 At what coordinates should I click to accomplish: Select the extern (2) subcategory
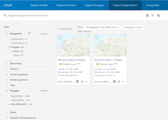18,55
